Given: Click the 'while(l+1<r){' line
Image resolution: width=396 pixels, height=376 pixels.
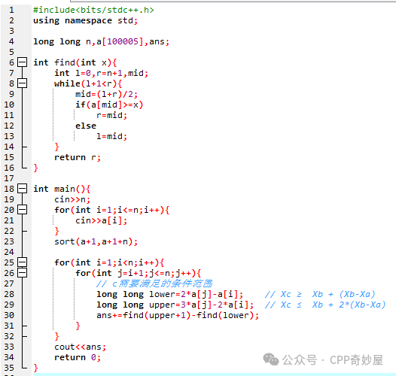Looking at the screenshot, I should (x=88, y=83).
